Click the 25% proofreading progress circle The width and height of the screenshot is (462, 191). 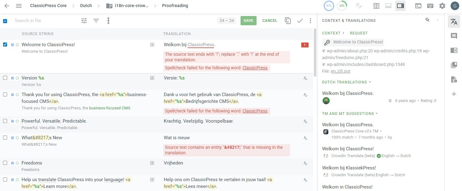(342, 6)
